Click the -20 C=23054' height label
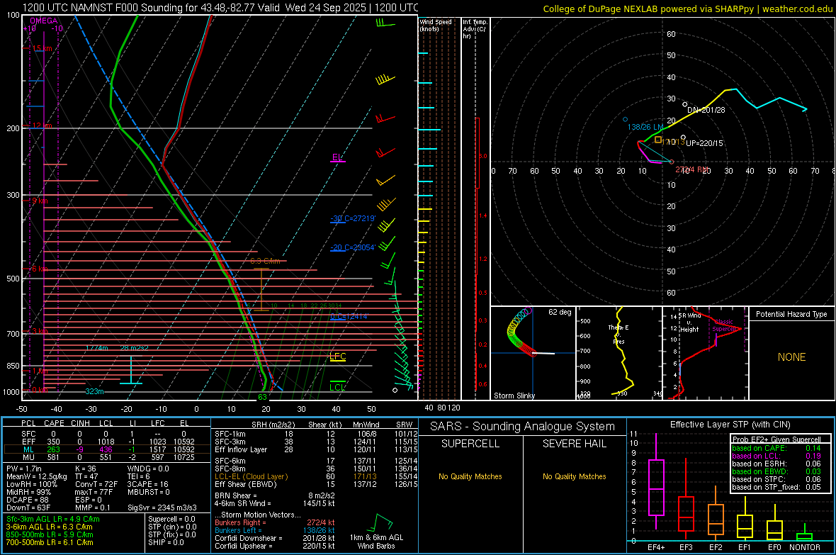Screen dimensions: 836x555 click(353, 247)
